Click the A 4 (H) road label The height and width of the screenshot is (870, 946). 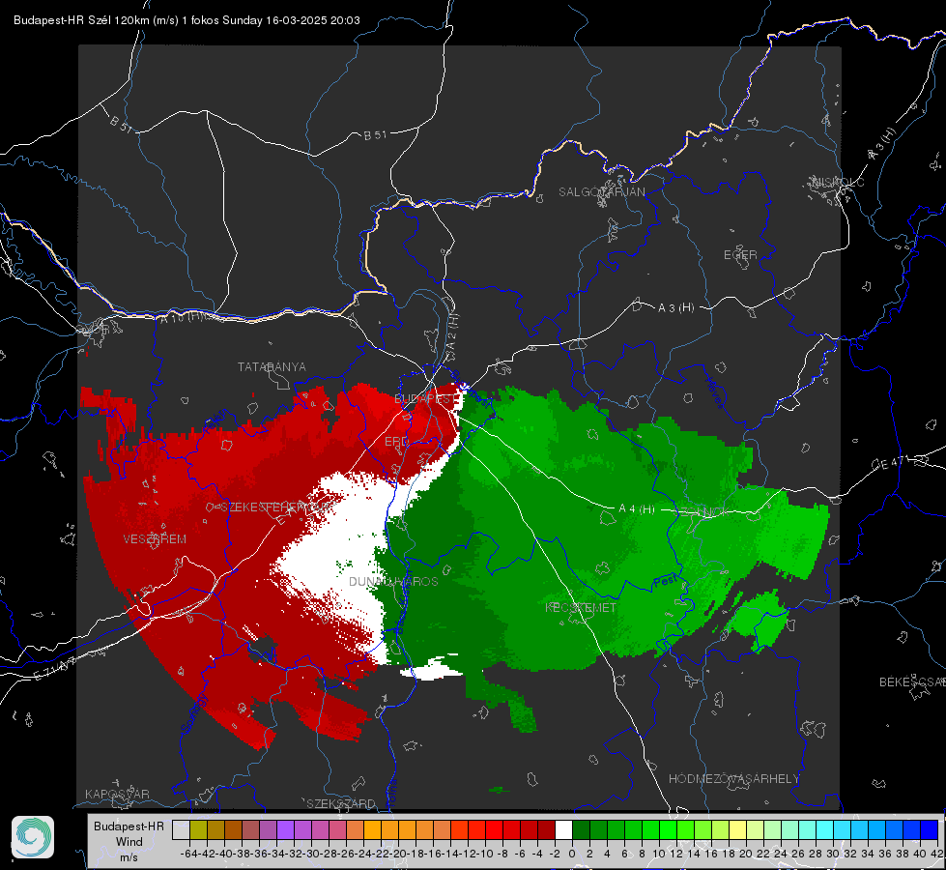pos(637,509)
